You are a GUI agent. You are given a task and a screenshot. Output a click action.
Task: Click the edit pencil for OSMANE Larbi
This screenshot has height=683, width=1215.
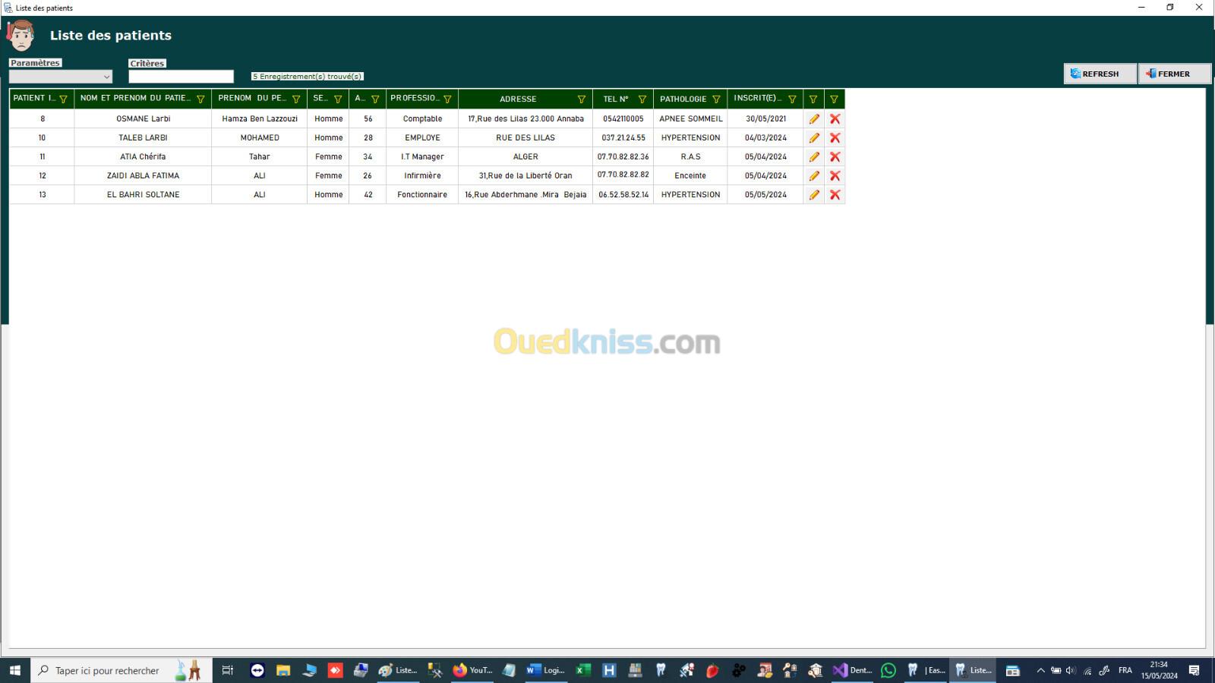pyautogui.click(x=814, y=119)
